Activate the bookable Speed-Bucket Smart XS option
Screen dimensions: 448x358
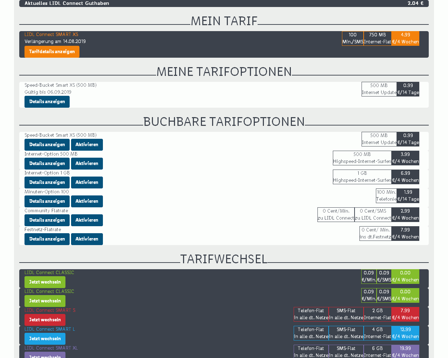pyautogui.click(x=87, y=145)
